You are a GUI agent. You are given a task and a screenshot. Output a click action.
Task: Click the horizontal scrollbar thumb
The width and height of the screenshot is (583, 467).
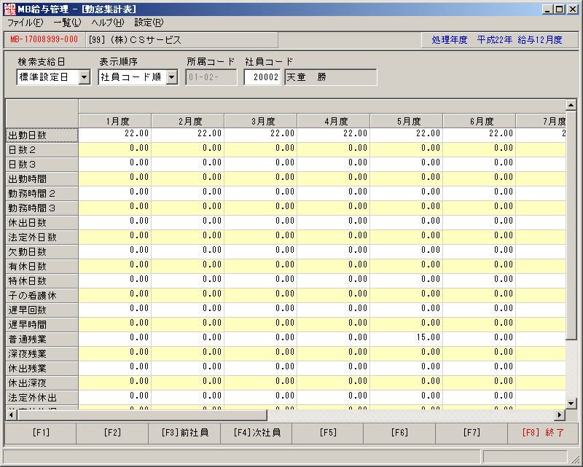pyautogui.click(x=141, y=415)
